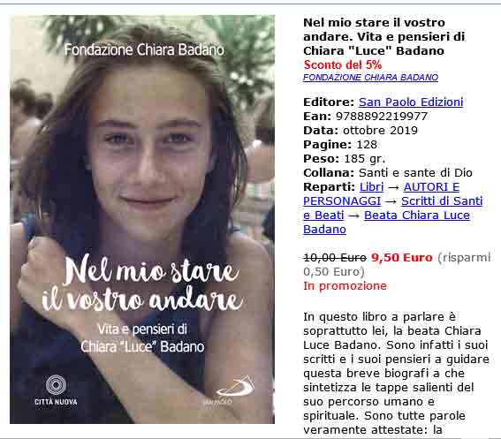Open the Beata Chiara Luce Badano link
Screen dimensions: 501x439
click(387, 222)
